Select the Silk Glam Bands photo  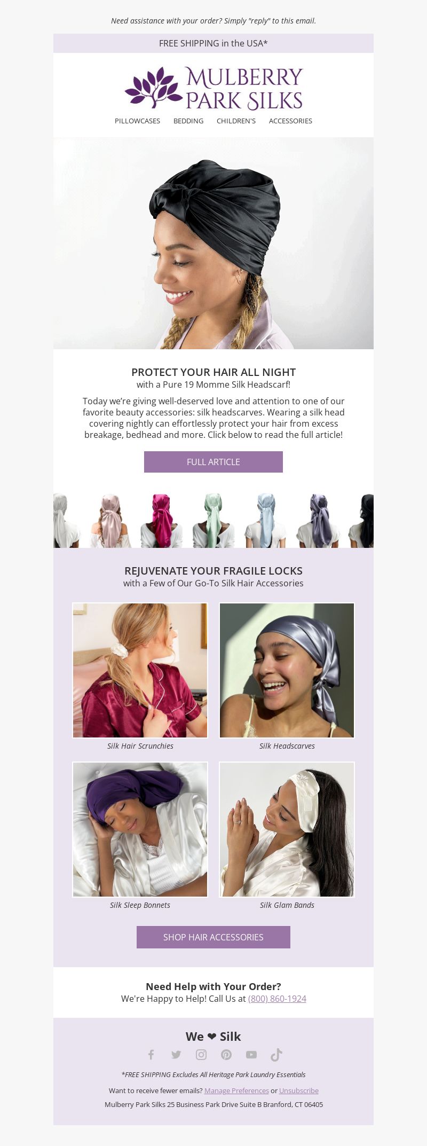point(287,829)
